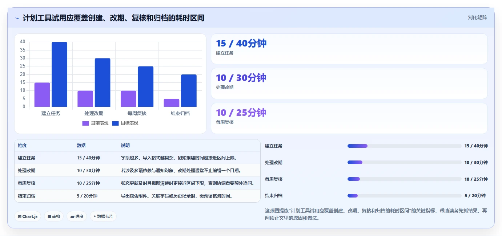Click the 5 / 20分钟 table cell
This screenshot has width=502, height=236.
[x=87, y=196]
